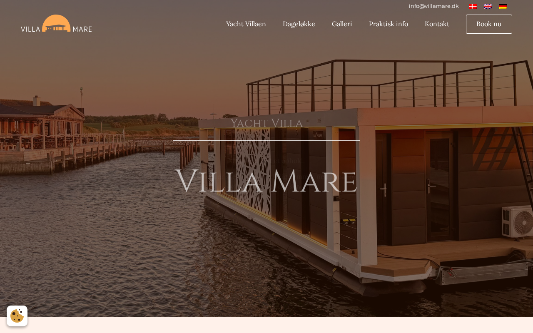Screen dimensions: 533x333
Task: Go to the Dageløkke page
Action: (299, 24)
